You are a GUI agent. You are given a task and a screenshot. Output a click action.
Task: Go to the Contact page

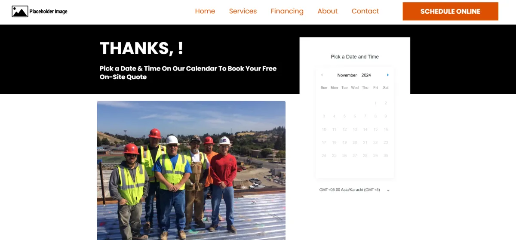(365, 11)
